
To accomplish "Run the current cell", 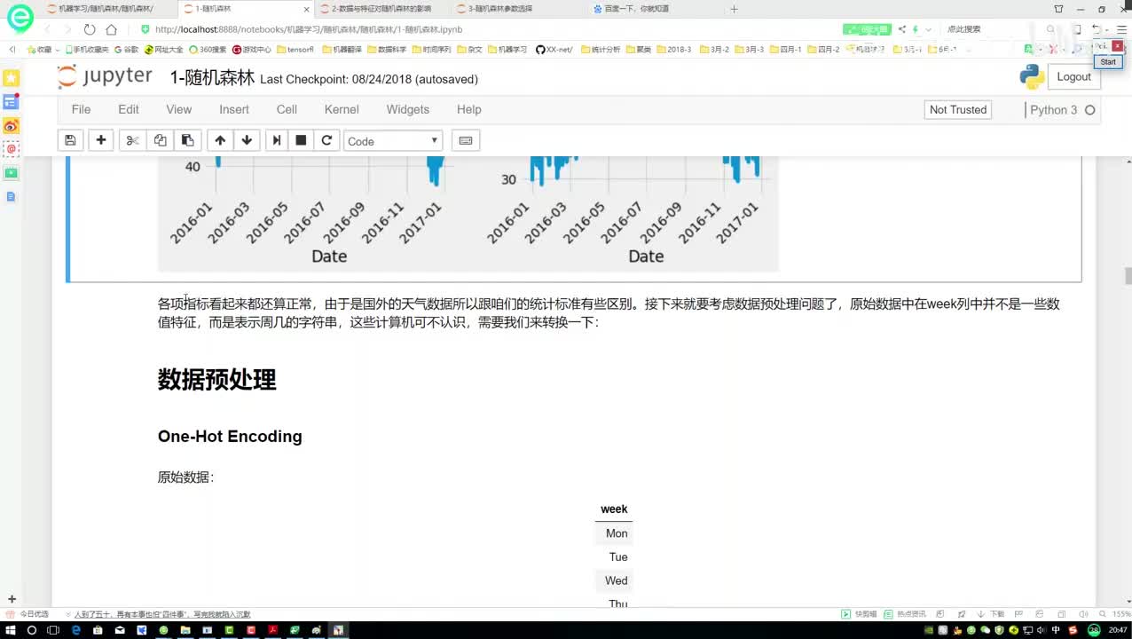I will tap(277, 140).
